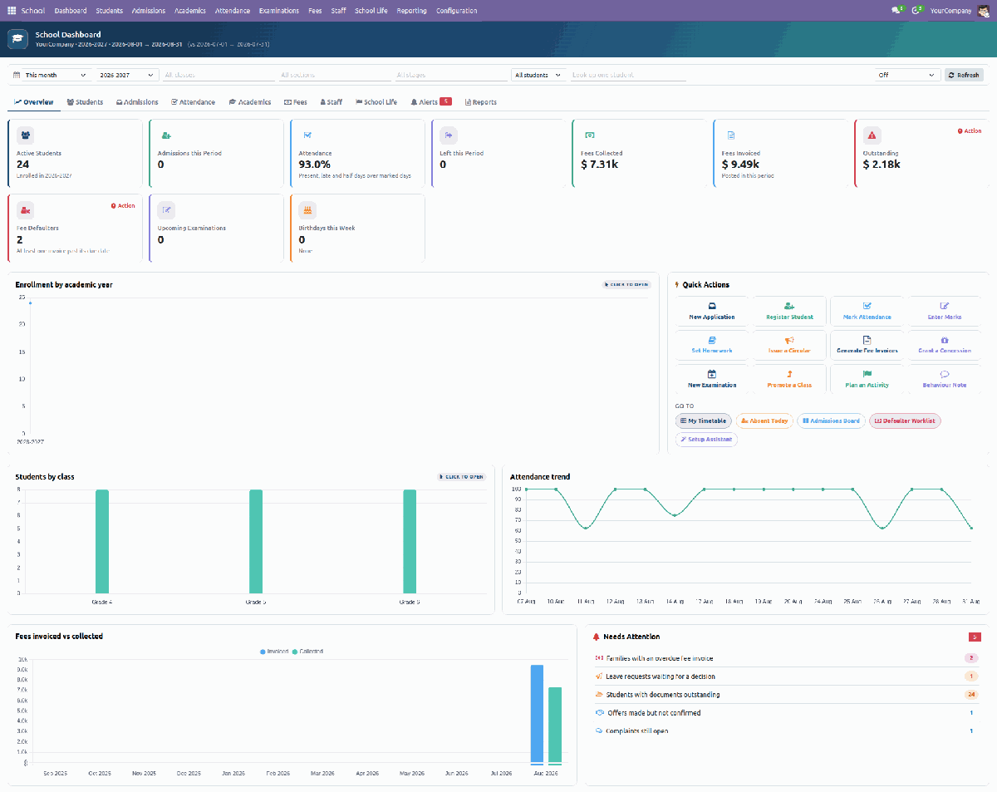Click the All sections filter field

(x=334, y=75)
